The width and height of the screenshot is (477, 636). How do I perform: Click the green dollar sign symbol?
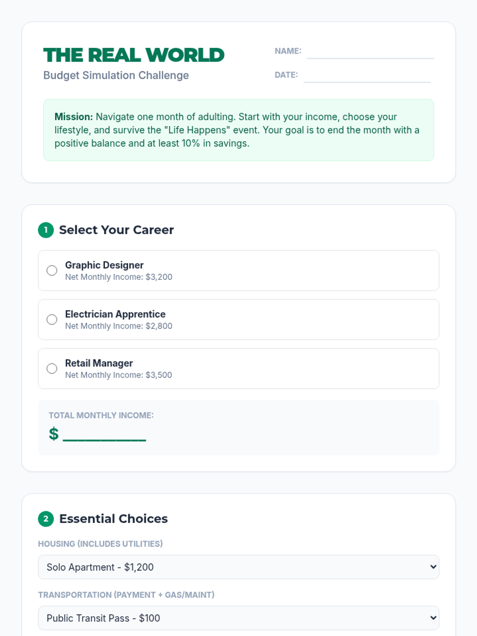(54, 434)
